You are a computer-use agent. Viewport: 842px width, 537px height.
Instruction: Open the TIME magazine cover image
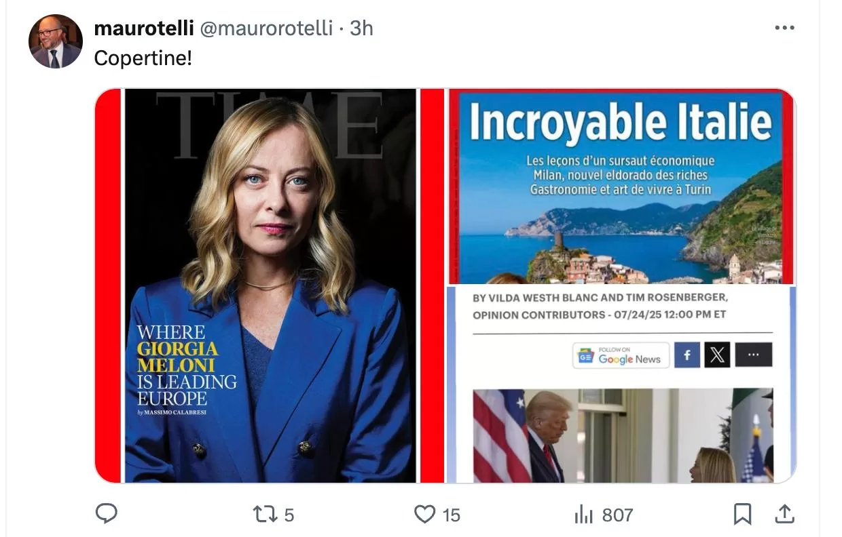[270, 285]
